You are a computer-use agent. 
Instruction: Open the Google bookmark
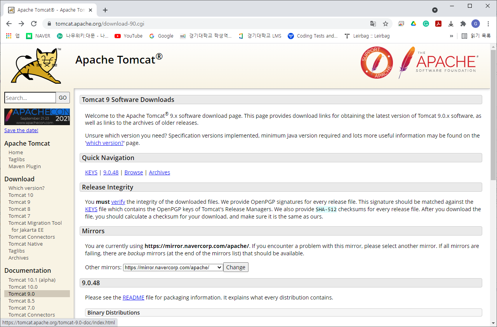pyautogui.click(x=162, y=36)
